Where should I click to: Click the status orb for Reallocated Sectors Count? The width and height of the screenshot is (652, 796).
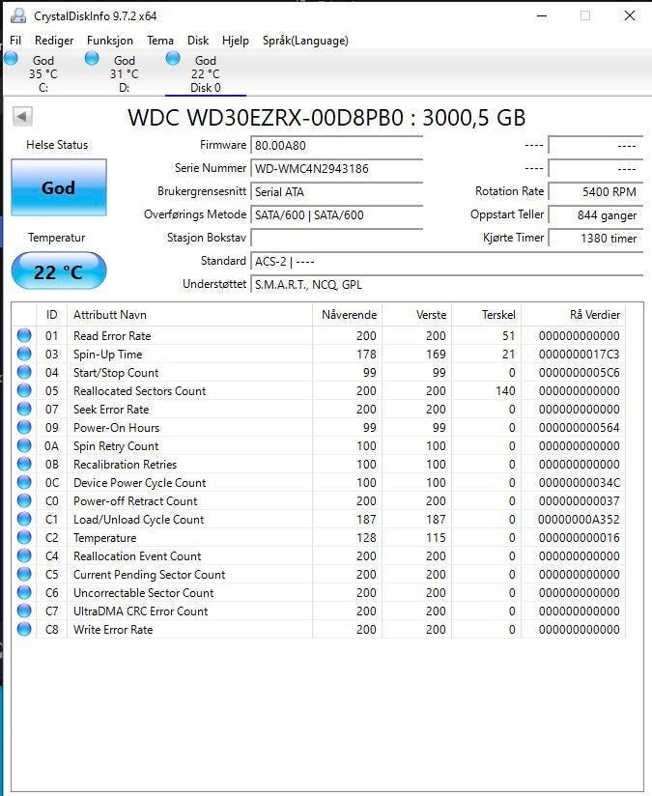pos(24,390)
